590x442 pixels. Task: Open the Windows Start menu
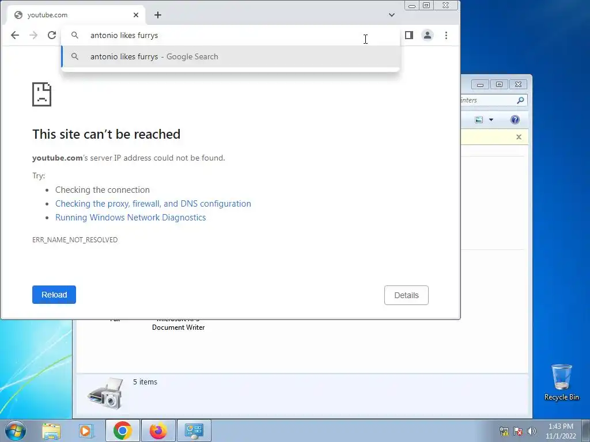click(x=16, y=430)
